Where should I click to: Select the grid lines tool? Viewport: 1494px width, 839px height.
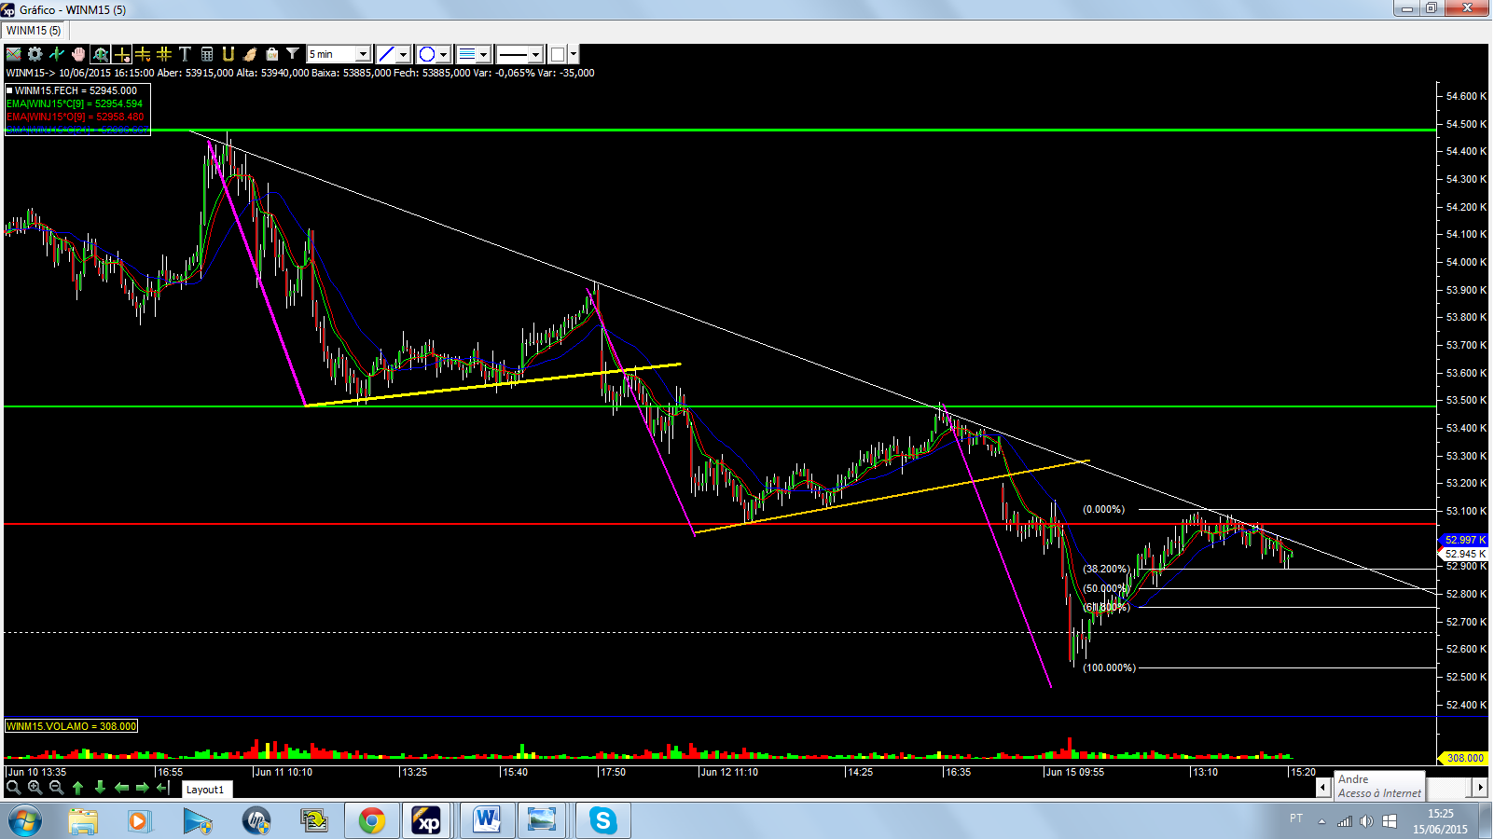tap(164, 54)
